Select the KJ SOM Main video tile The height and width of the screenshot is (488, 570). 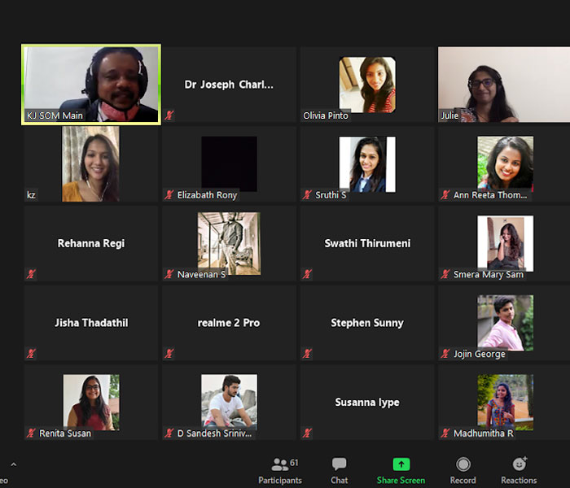click(91, 85)
